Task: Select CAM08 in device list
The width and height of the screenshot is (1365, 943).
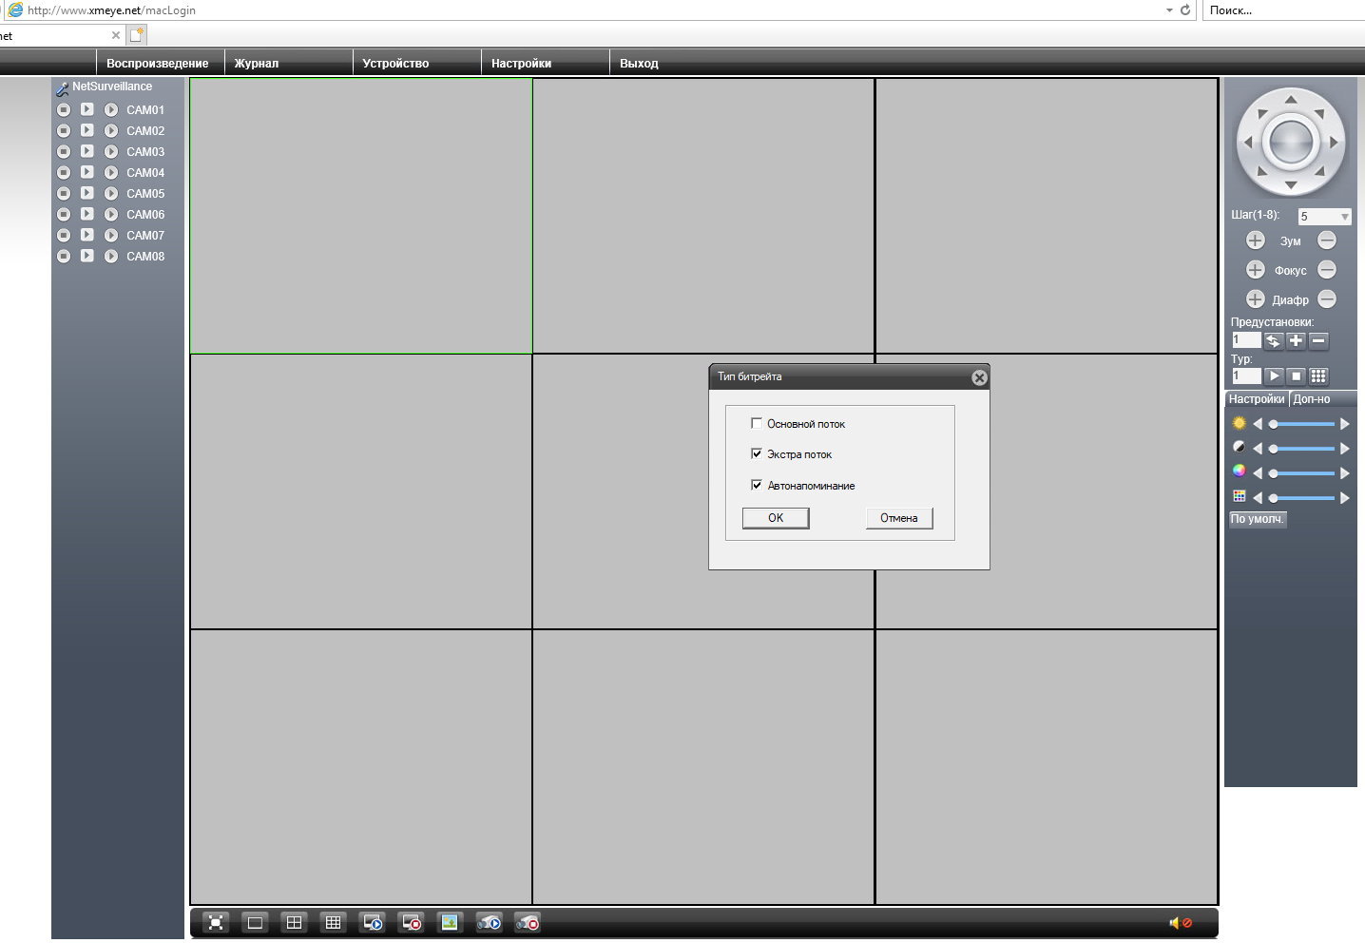Action: click(145, 257)
